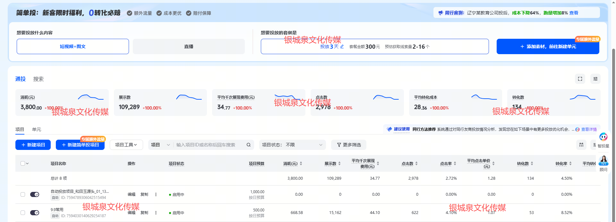Toggle the 9.9常用 project enable switch
This screenshot has width=616, height=222.
[35, 213]
